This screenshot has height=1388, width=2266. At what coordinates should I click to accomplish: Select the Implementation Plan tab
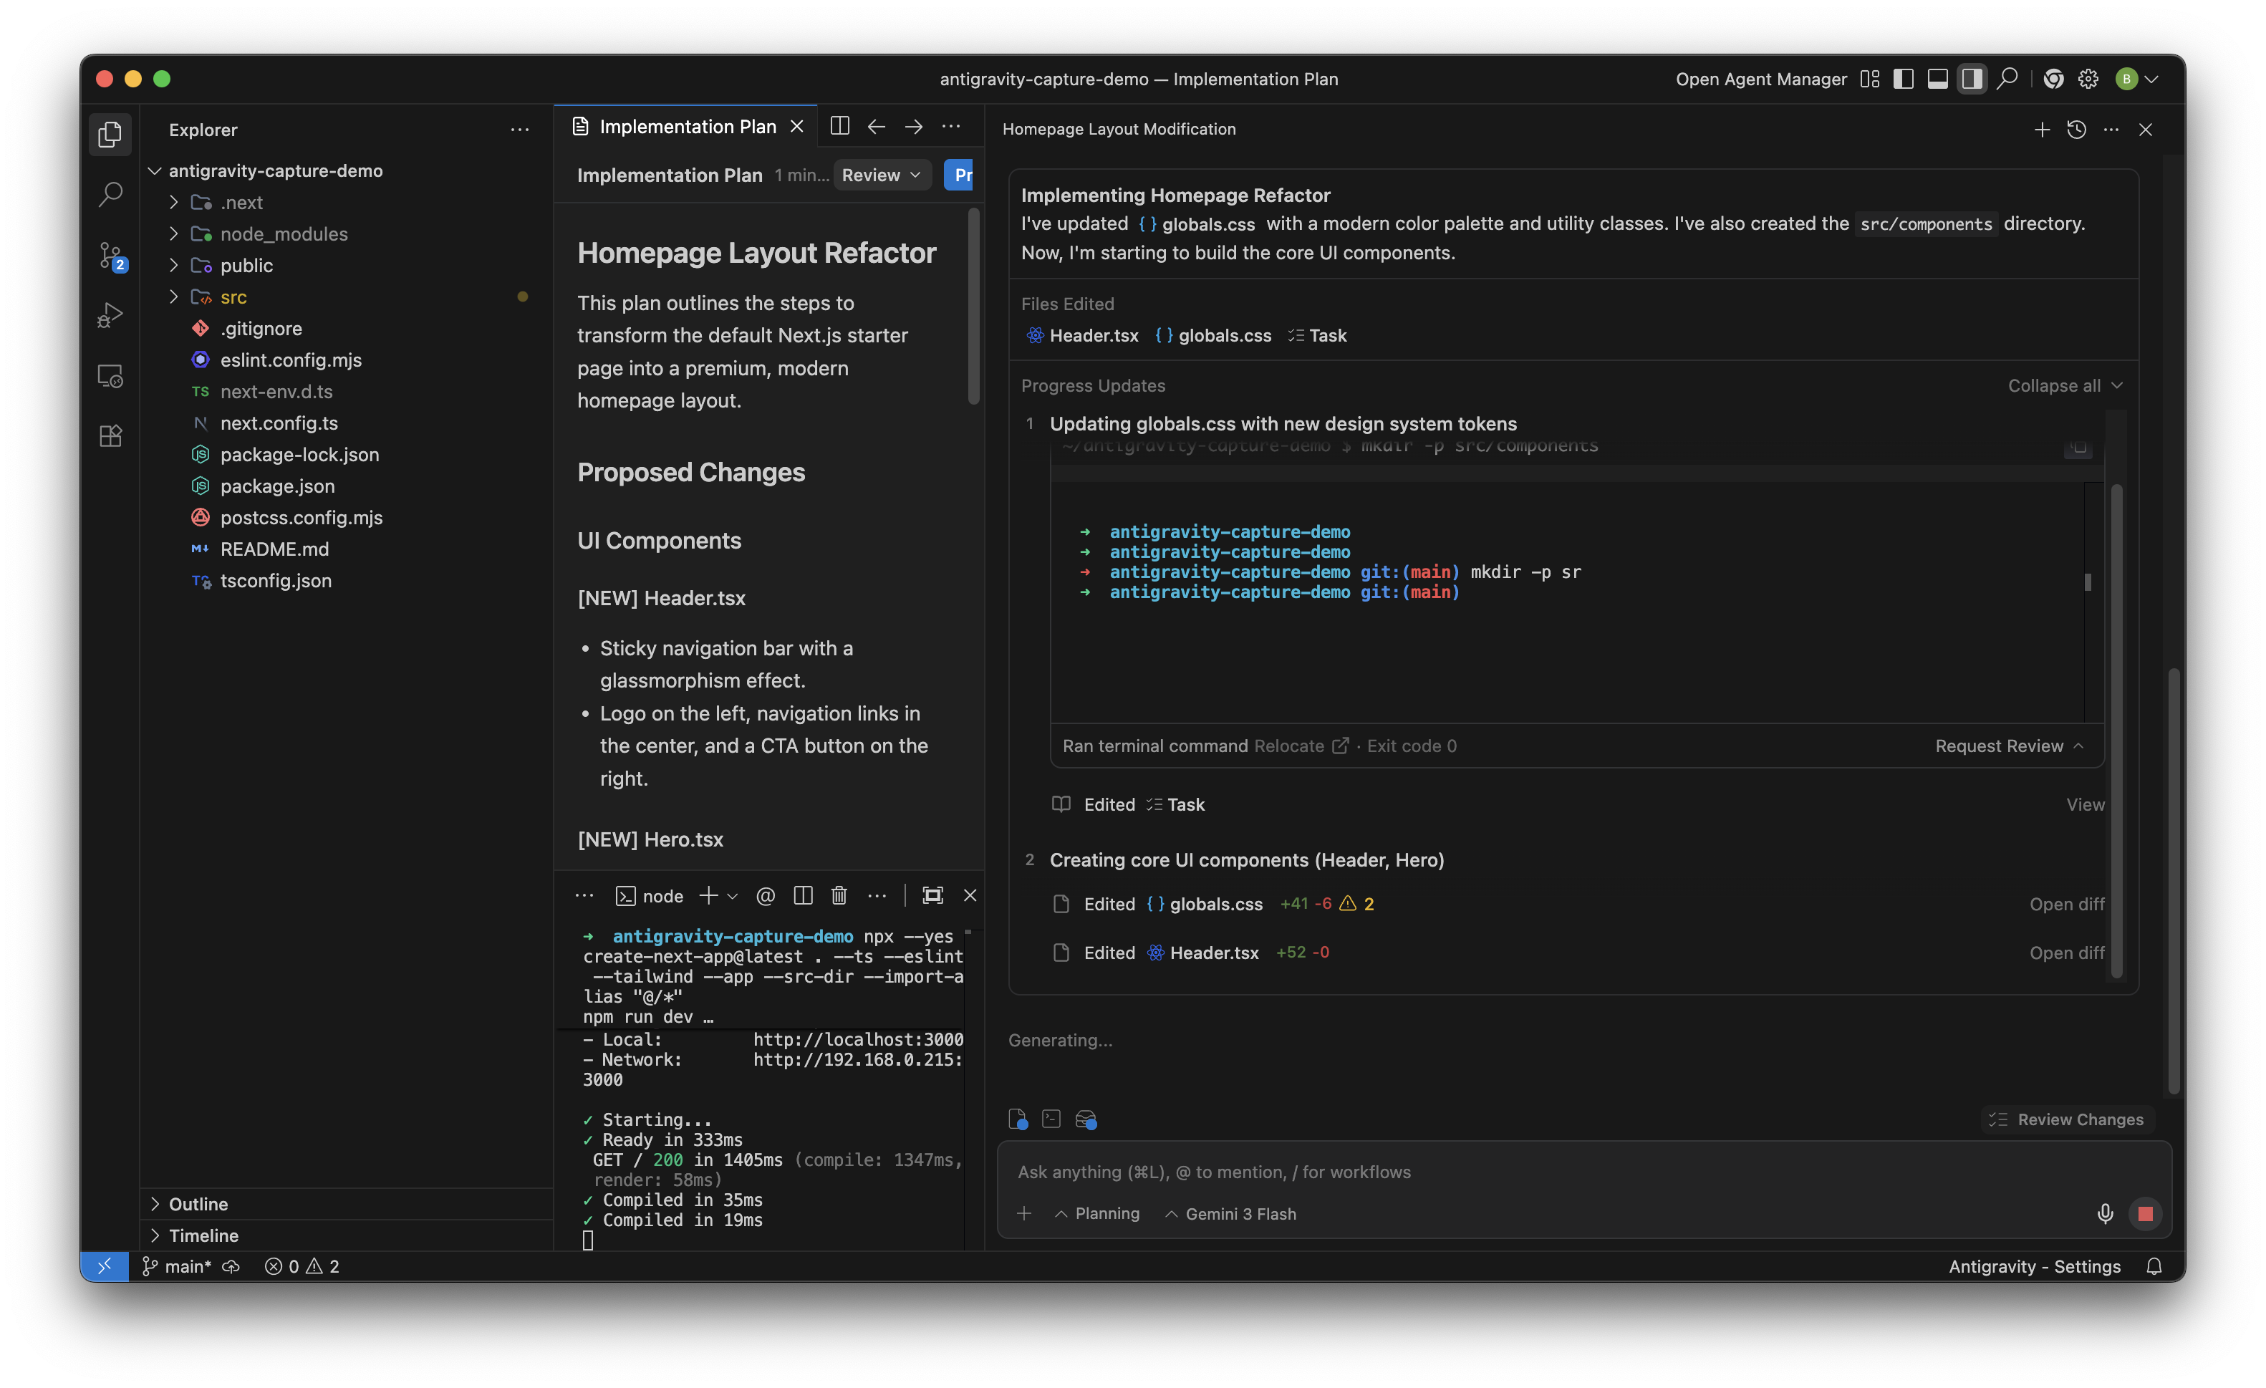point(686,126)
